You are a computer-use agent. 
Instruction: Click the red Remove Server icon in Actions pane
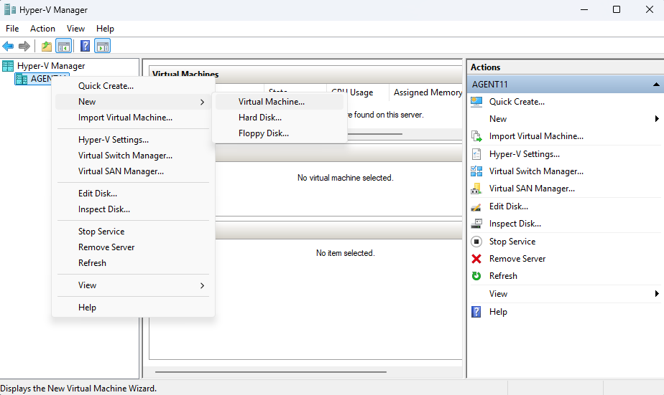476,259
